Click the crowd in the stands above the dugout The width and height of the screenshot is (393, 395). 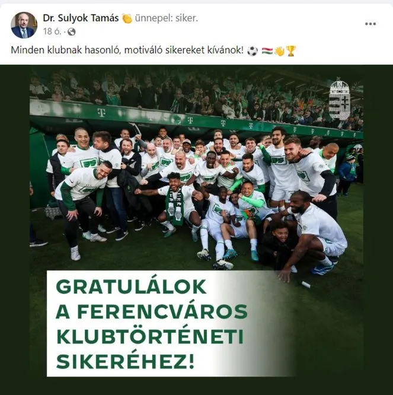196,94
